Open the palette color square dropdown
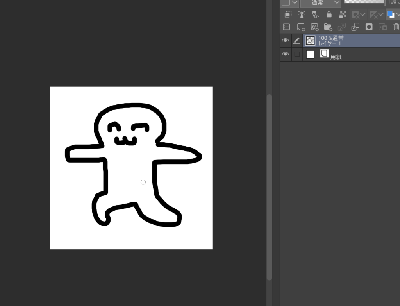 pos(289,3)
